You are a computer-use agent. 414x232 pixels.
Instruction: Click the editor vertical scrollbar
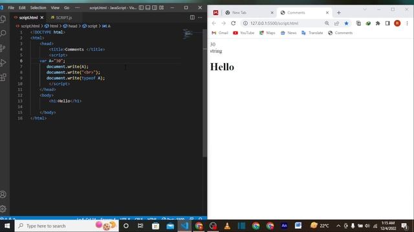(x=204, y=93)
